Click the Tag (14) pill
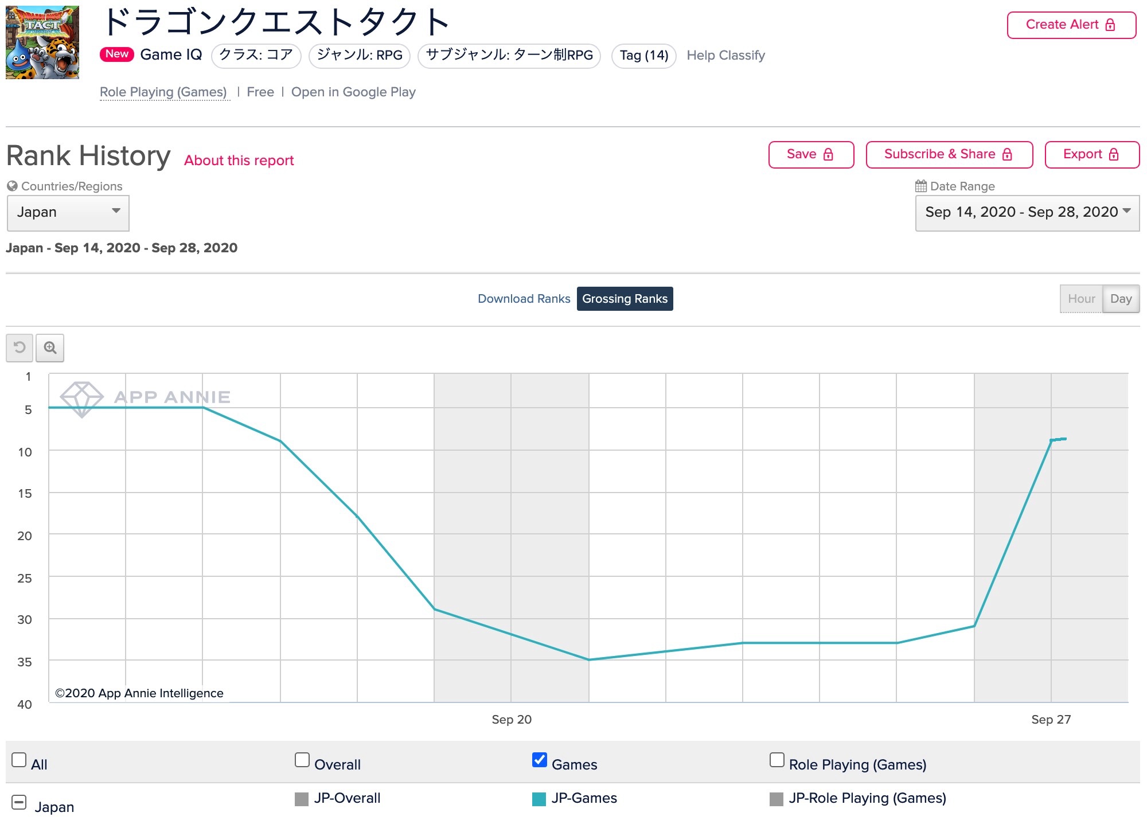 click(x=643, y=56)
